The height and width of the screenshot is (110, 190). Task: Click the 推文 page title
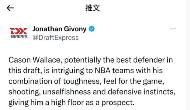[x=93, y=8]
